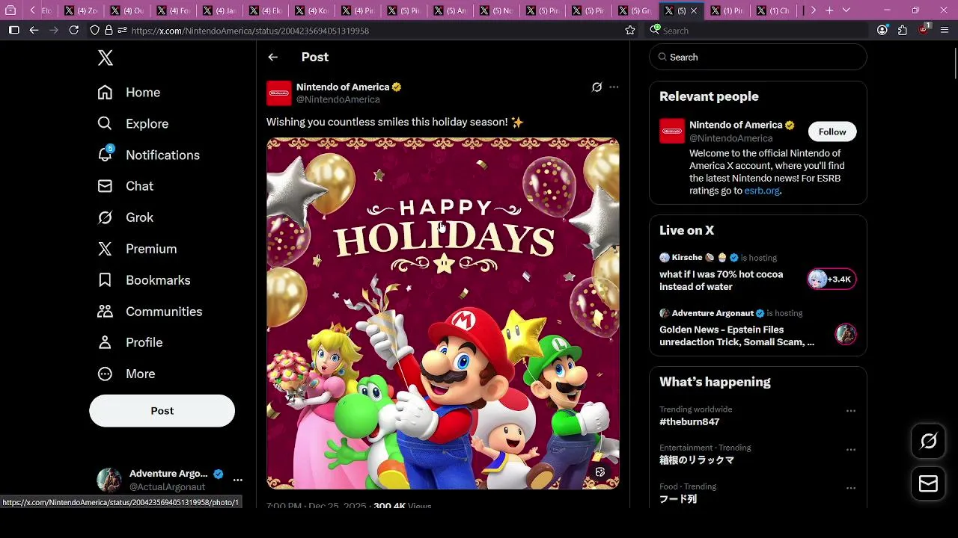Viewport: 958px width, 538px height.
Task: Open Communities from the sidebar
Action: pyautogui.click(x=150, y=312)
